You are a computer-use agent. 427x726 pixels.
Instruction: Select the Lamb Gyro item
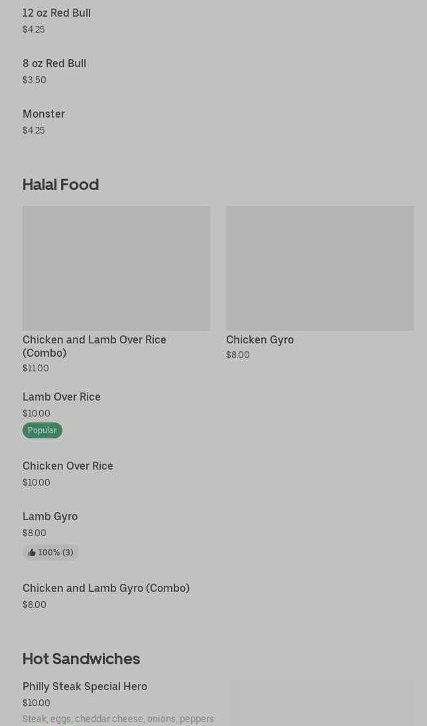[x=50, y=517]
